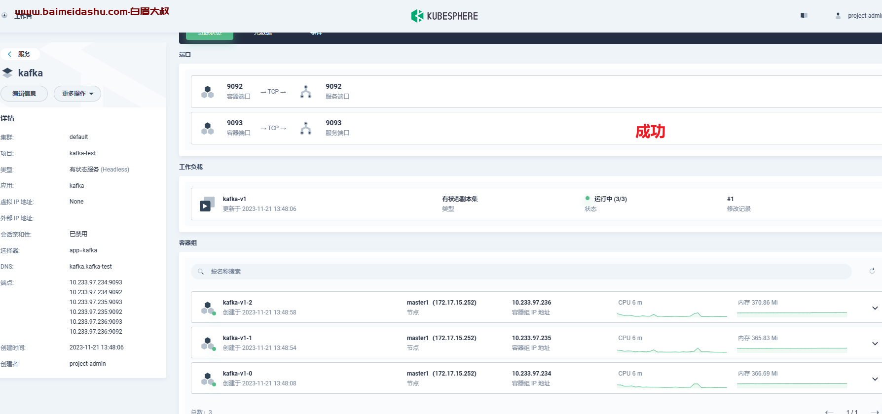Expand the kafka-v1-1 pod row

pos(875,344)
